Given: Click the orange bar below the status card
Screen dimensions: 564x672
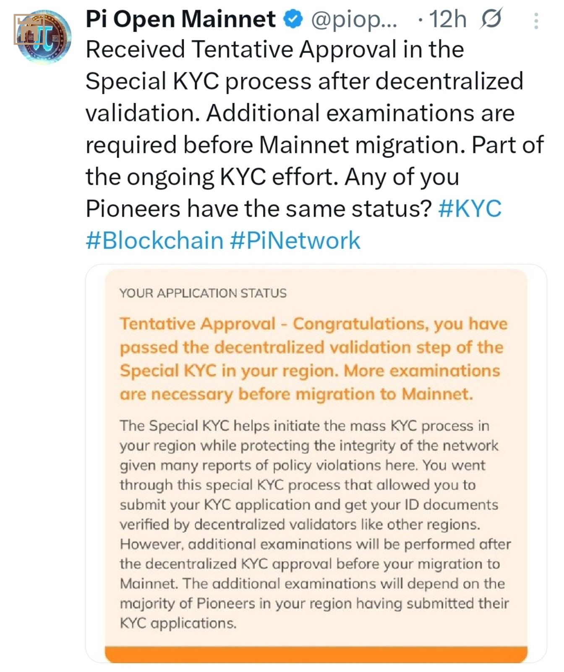Looking at the screenshot, I should (x=316, y=655).
